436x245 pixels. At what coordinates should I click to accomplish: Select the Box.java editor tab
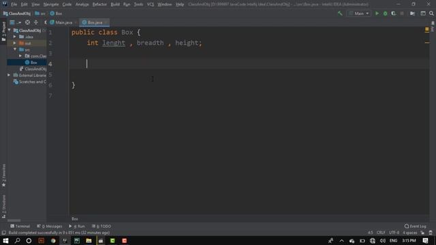click(x=94, y=22)
